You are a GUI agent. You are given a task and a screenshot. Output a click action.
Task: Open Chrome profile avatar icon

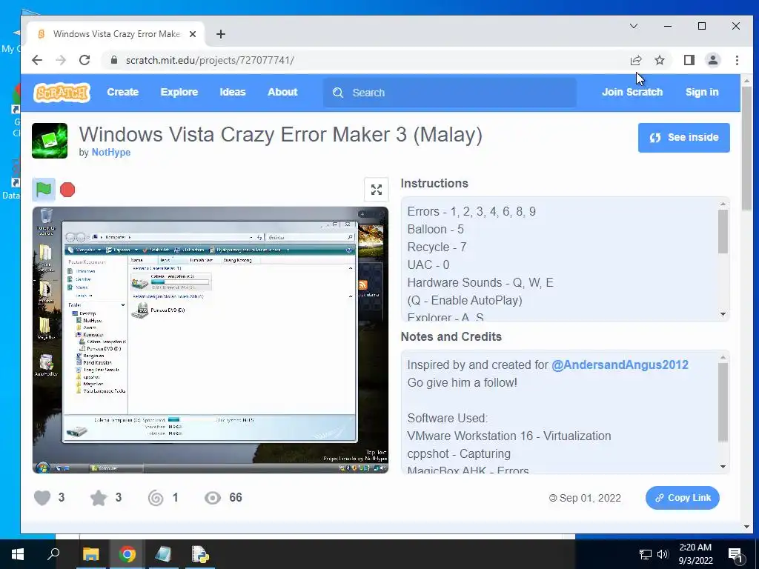[x=713, y=60]
